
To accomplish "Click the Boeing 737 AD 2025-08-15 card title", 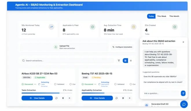I will [97, 74].
